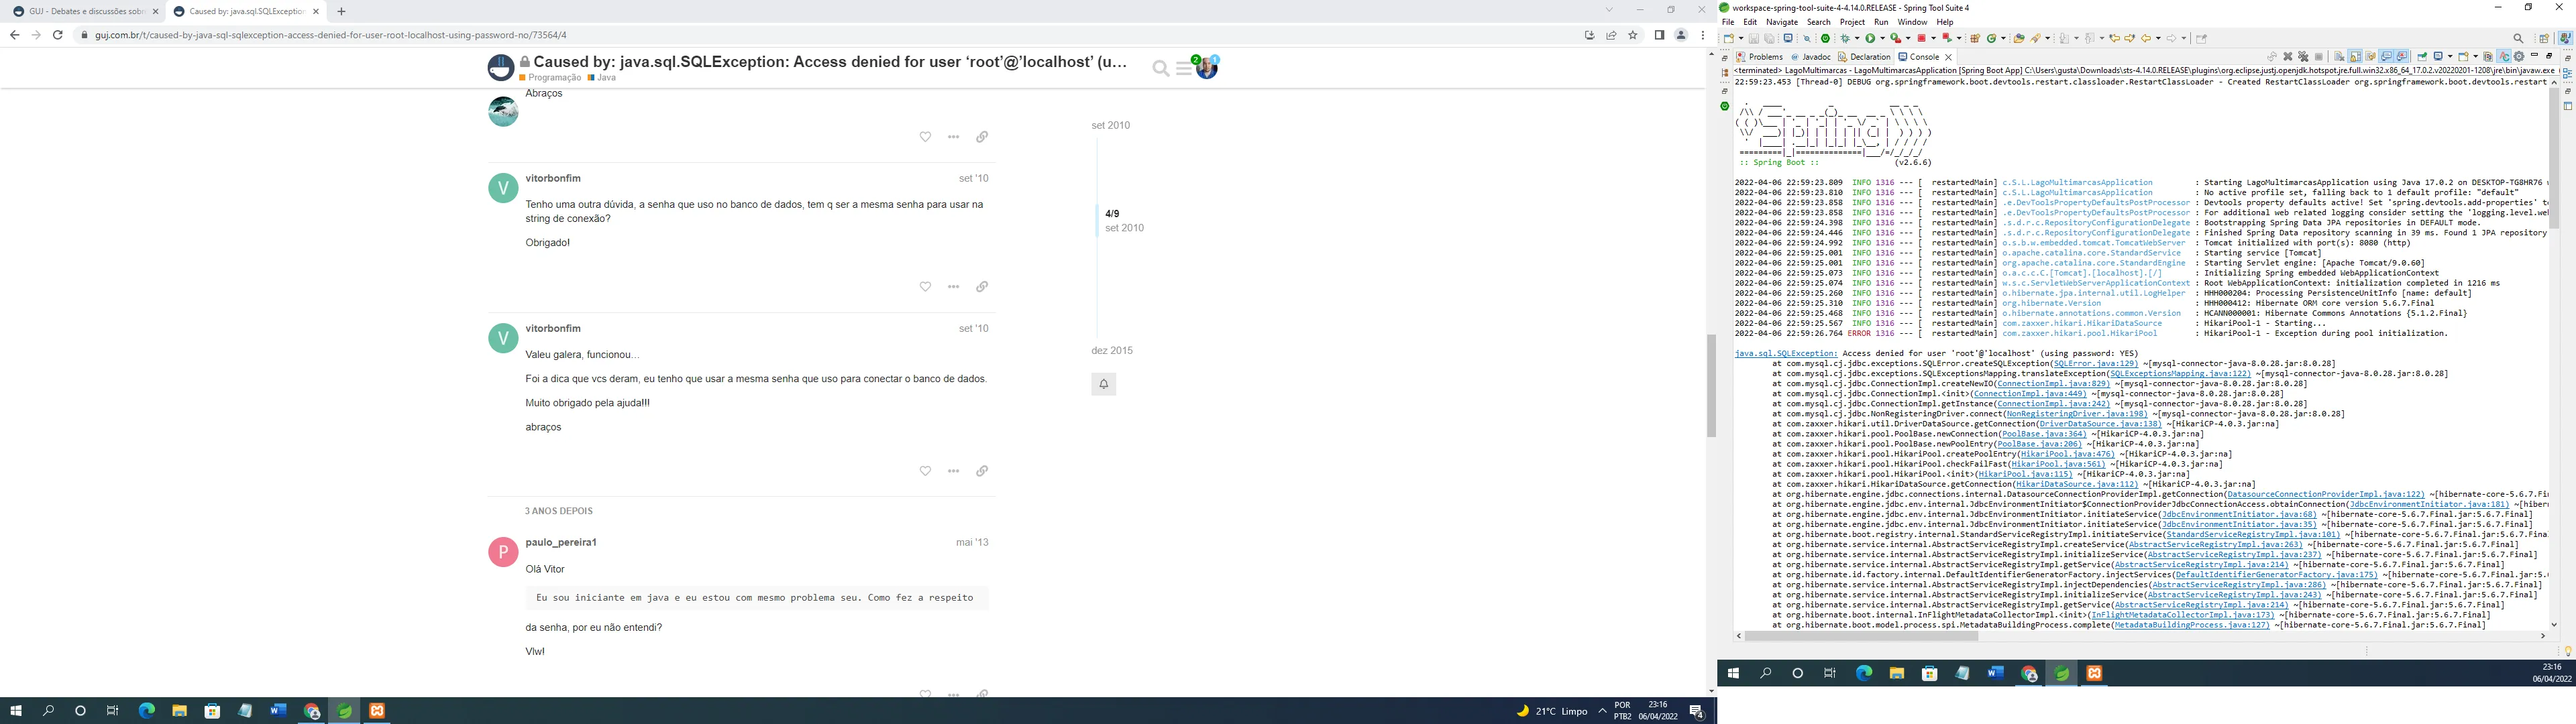Toggle Word Wrap in Console toolbar
The width and height of the screenshot is (2576, 724).
click(2371, 57)
